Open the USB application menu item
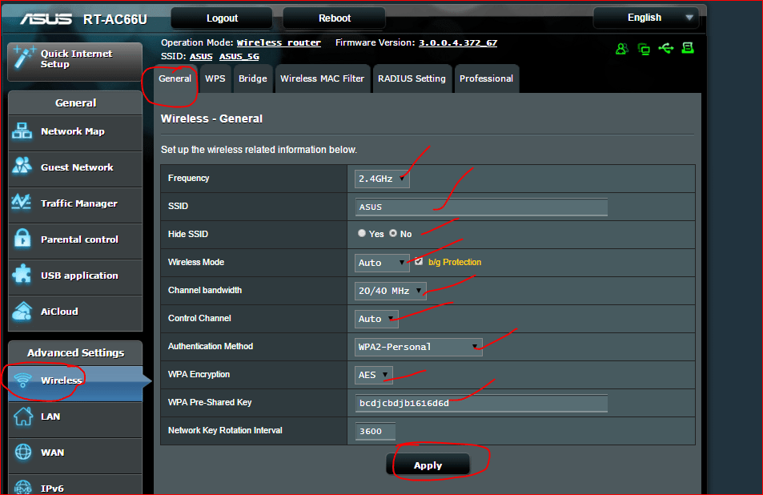Viewport: 763px width, 495px height. pos(75,276)
